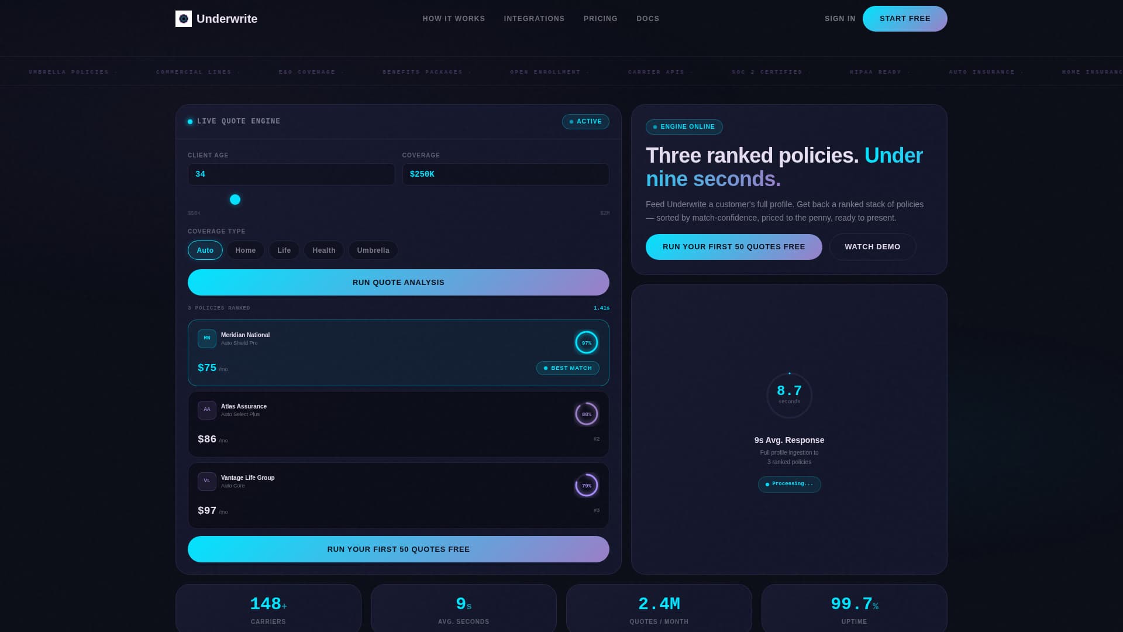Screen dimensions: 1123x632
Task: Select the Health coverage type
Action: [324, 250]
